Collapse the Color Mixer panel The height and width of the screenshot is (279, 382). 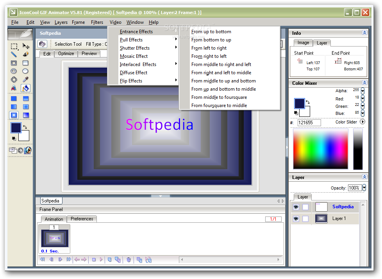coord(364,82)
